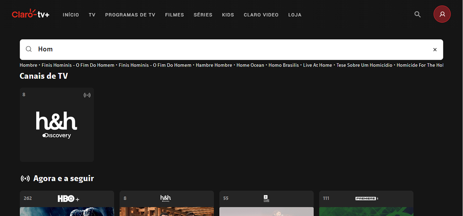Open the SÉRIES menu
Image resolution: width=463 pixels, height=216 pixels.
[203, 15]
